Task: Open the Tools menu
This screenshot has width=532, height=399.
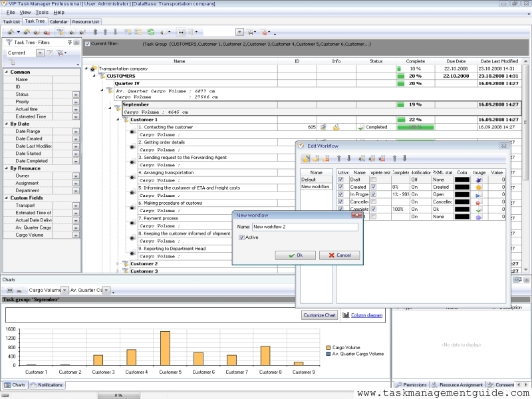Action: [42, 12]
